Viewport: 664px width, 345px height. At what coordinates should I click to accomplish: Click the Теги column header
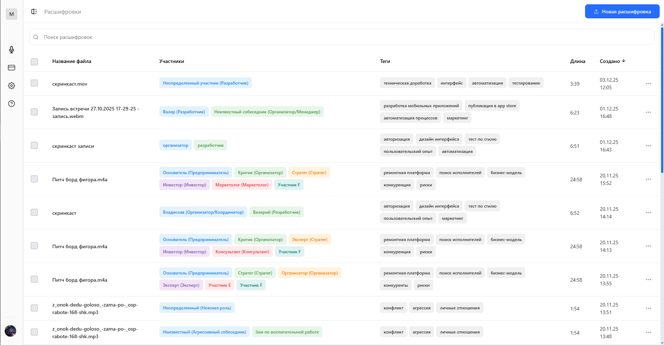pyautogui.click(x=385, y=61)
